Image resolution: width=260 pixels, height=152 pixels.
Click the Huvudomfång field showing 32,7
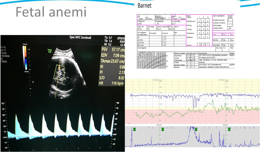pyautogui.click(x=178, y=23)
